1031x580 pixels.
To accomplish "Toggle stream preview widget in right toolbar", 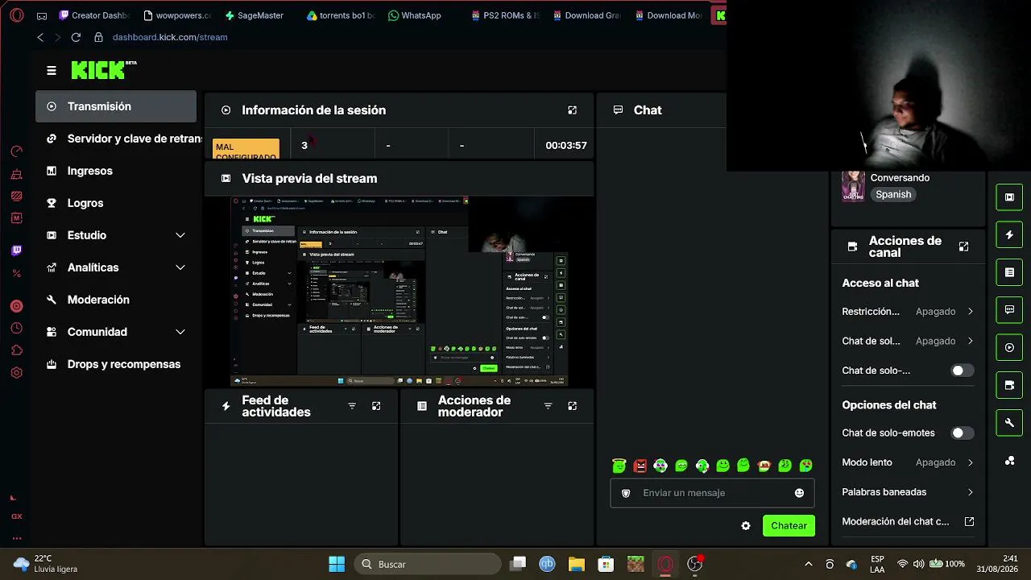I will coord(1009,197).
